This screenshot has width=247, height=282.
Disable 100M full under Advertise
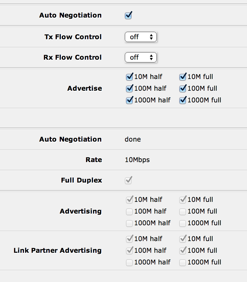tap(183, 89)
